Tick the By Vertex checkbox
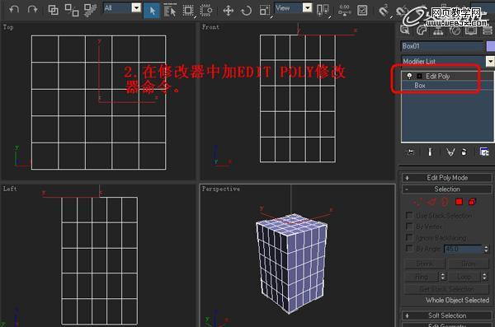The image size is (495, 327). 409,227
